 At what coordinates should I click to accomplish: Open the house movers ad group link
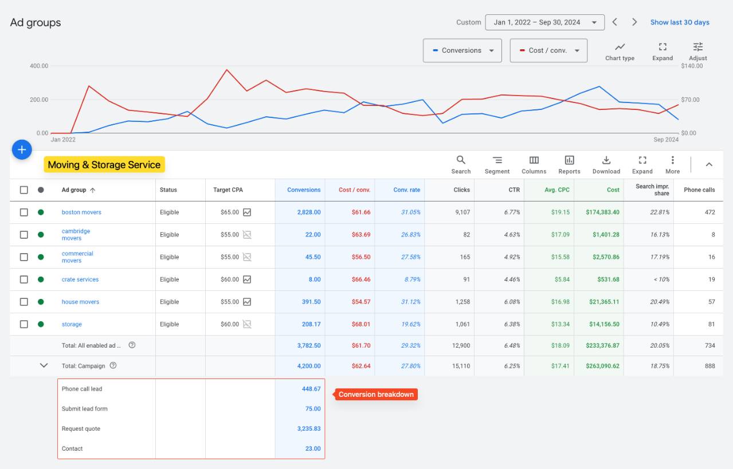pyautogui.click(x=80, y=302)
